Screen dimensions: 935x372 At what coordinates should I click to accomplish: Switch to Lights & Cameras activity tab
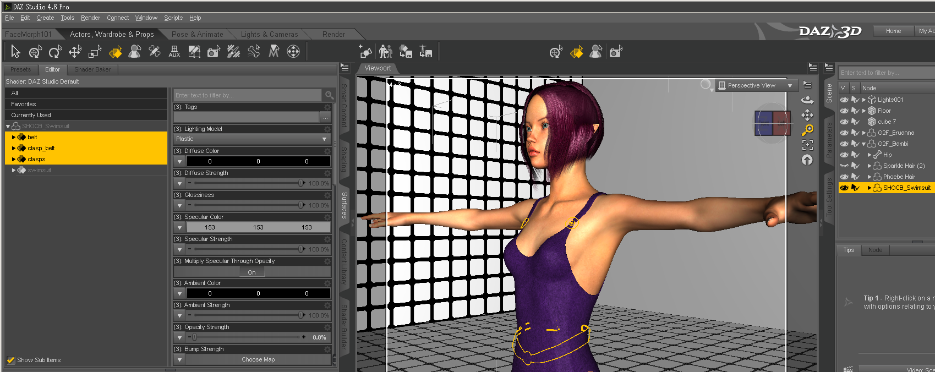tap(269, 34)
